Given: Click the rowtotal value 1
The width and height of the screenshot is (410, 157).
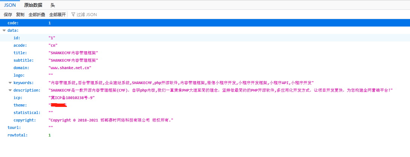Looking at the screenshot, I should point(50,135).
